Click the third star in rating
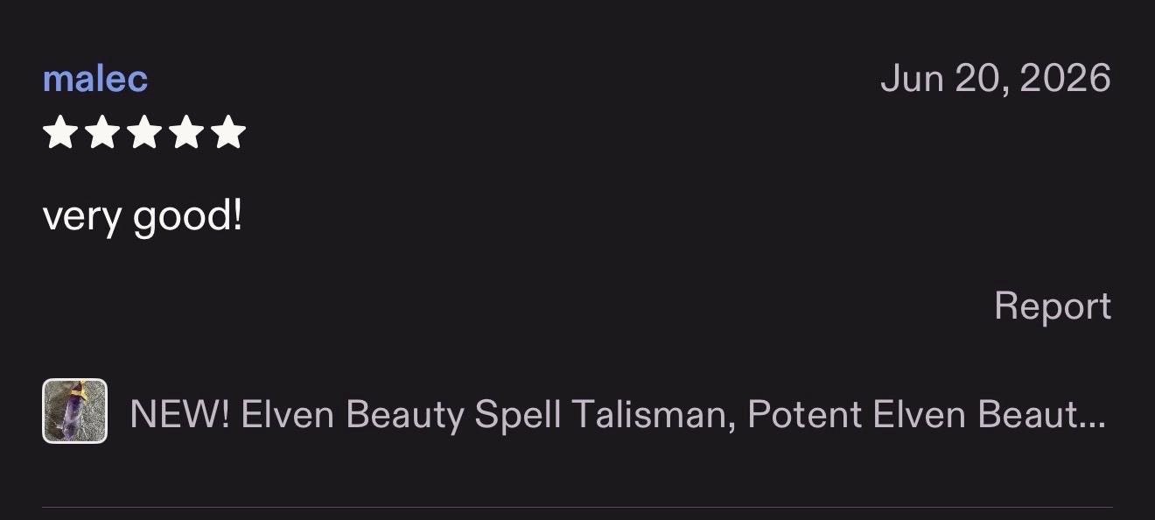This screenshot has width=1155, height=520. point(144,133)
